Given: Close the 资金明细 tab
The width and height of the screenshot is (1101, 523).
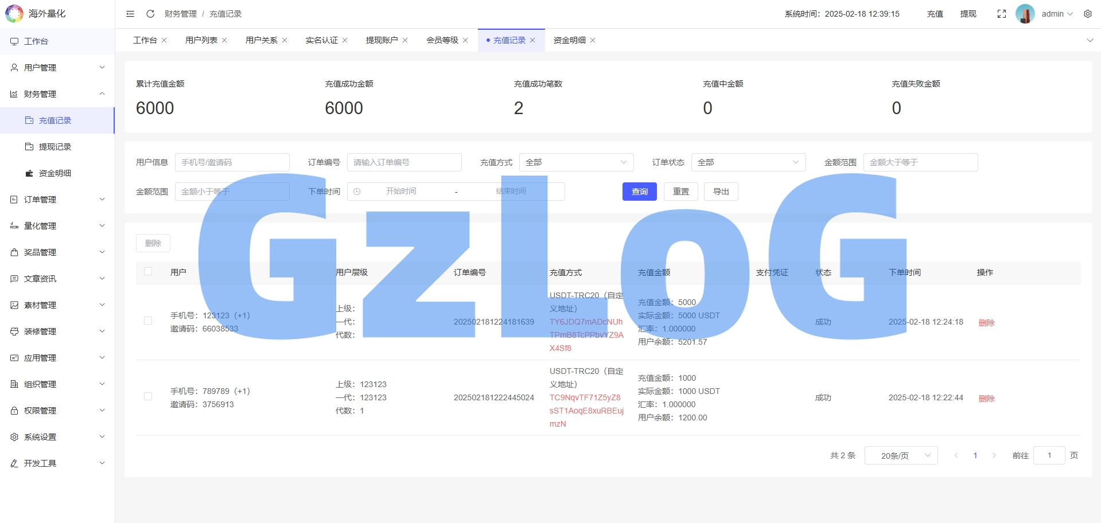Looking at the screenshot, I should click(x=593, y=40).
